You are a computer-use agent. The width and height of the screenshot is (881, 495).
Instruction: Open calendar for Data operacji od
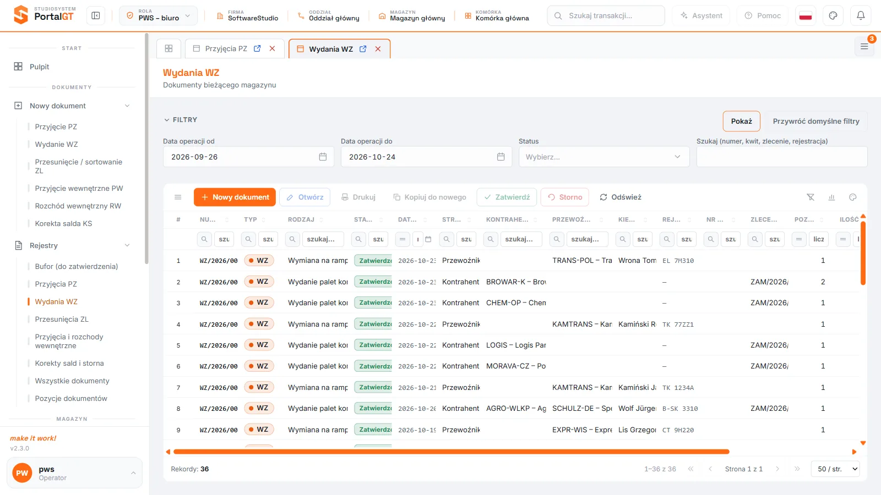tap(323, 157)
